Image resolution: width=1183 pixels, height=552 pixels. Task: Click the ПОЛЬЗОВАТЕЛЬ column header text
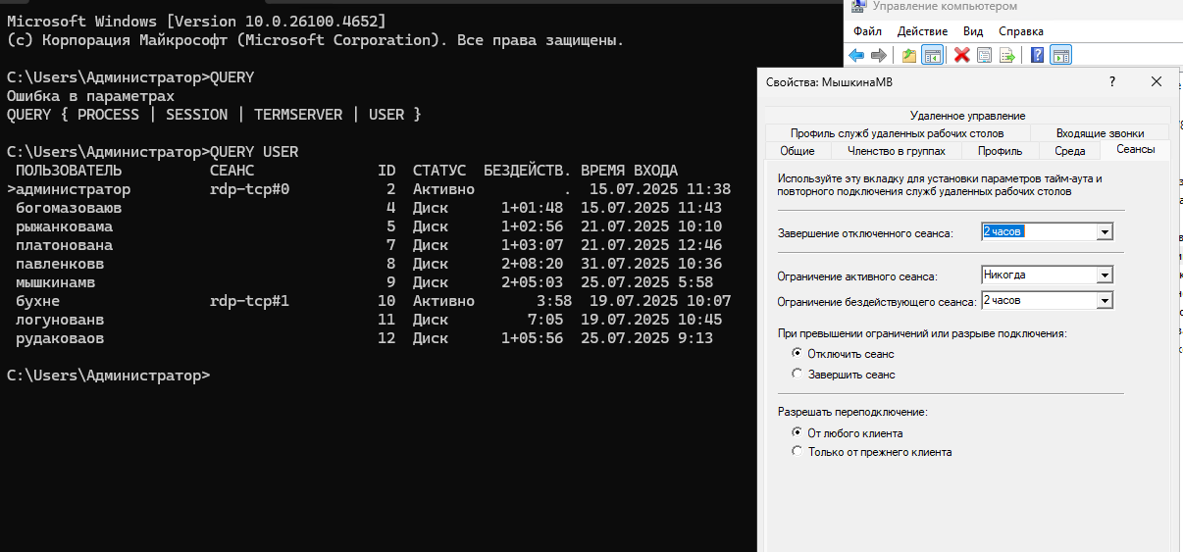[x=69, y=171]
